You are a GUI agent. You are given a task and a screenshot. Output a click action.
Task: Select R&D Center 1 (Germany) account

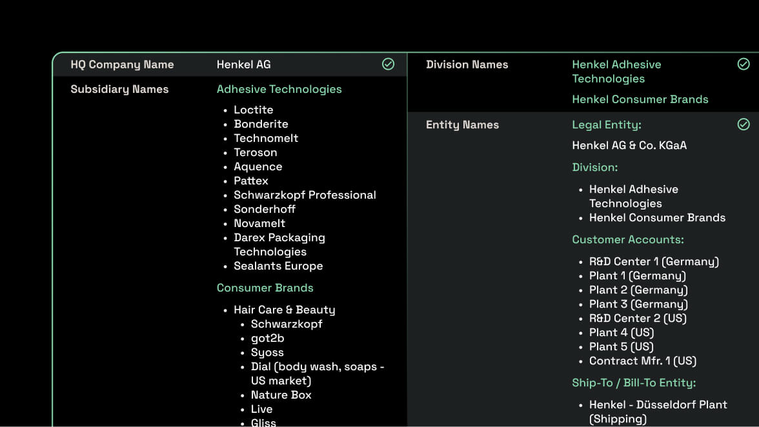653,261
